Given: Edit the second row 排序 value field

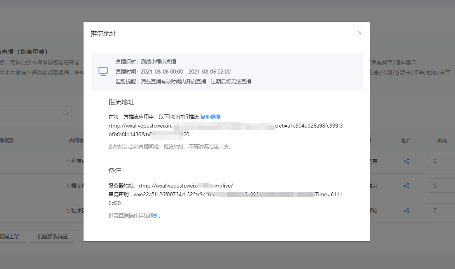Looking at the screenshot, I should click(x=441, y=186).
